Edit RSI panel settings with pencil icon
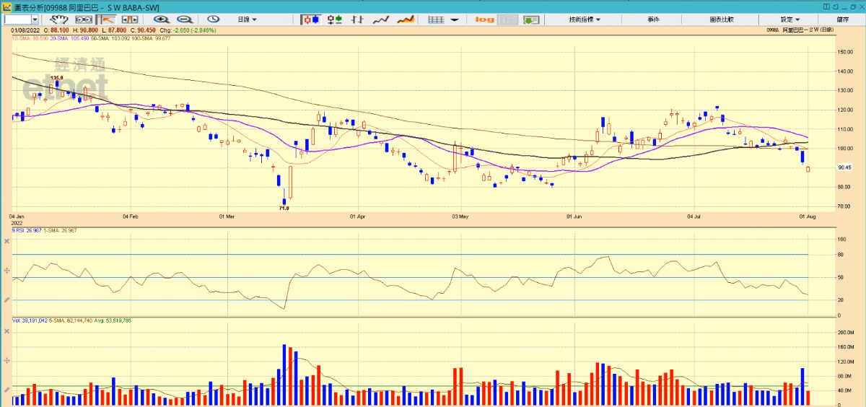 7,299
